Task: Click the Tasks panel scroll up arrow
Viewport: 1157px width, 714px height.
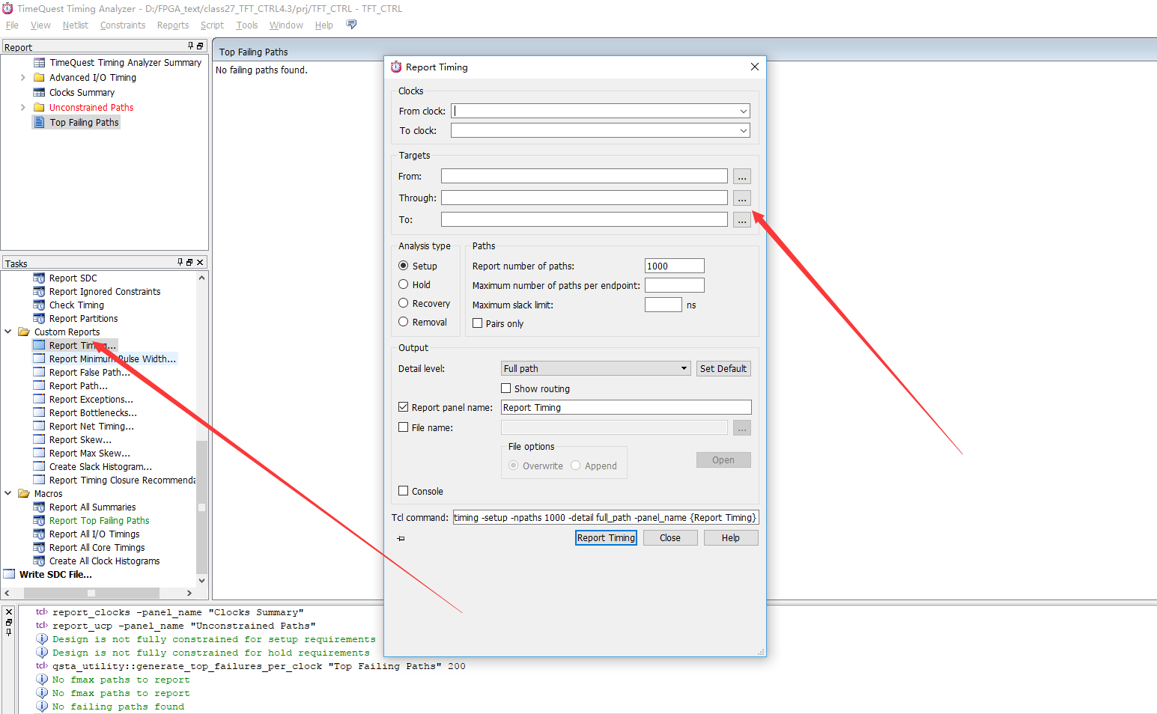Action: pos(201,278)
